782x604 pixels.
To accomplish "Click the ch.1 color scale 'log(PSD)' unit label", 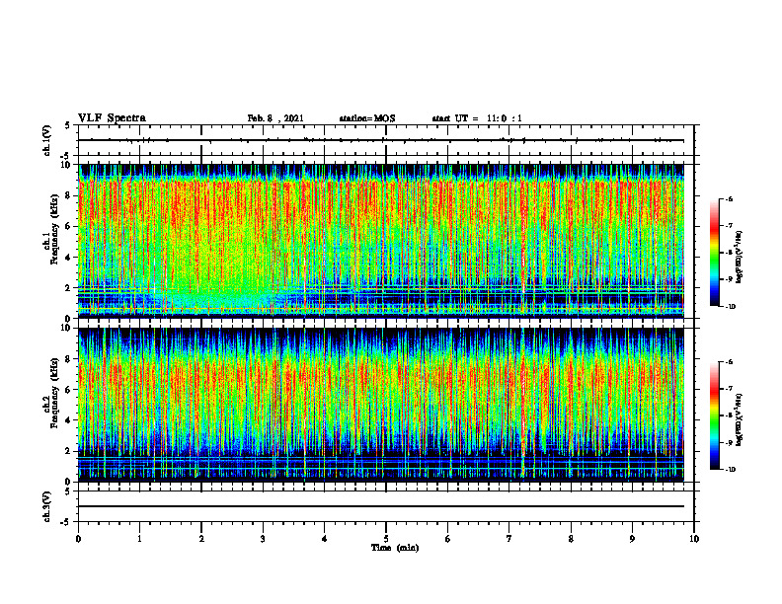I will [740, 257].
